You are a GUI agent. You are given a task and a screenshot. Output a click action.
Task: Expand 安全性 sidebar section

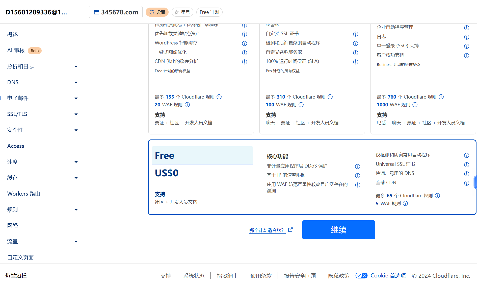(76, 130)
